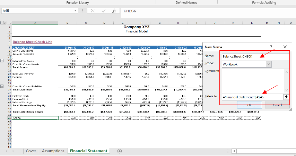296x156 pixels.
Task: Click the Defined Names group label
Action: pos(186,3)
